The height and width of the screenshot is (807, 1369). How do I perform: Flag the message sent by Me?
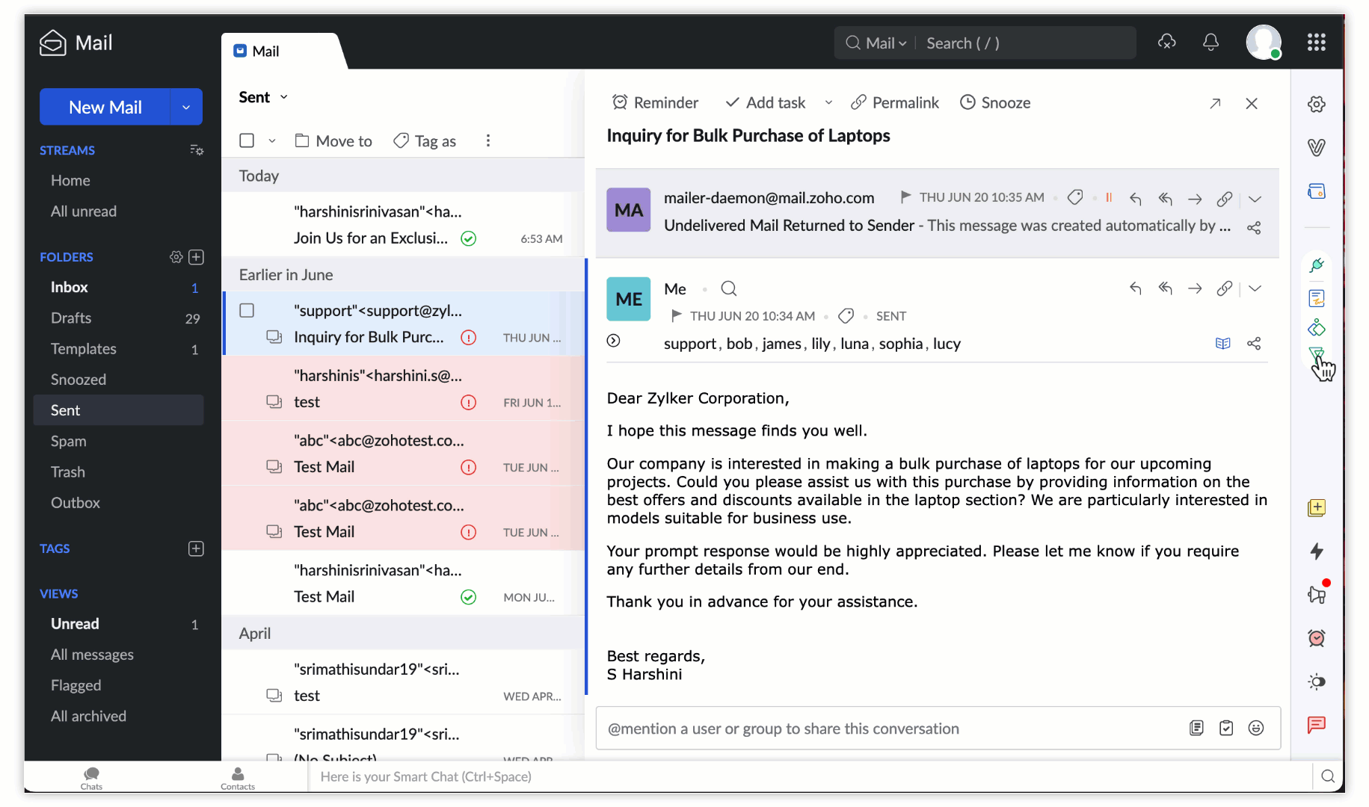677,316
